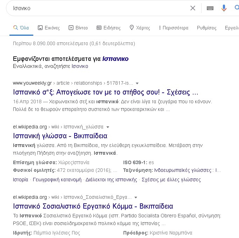Start voice search with microphone icon
Screen dimensions: 239x238
coord(224,8)
